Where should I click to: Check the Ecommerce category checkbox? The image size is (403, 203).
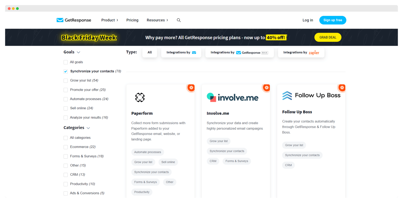pyautogui.click(x=65, y=147)
